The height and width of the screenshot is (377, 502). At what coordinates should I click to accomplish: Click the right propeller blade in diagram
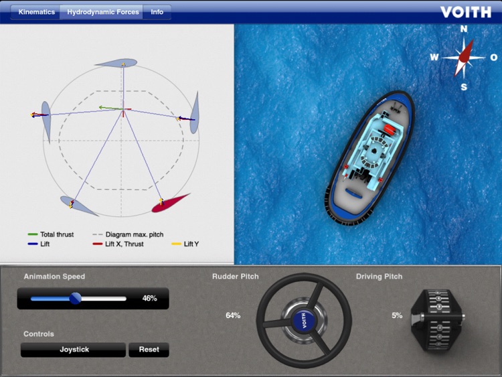click(x=194, y=112)
